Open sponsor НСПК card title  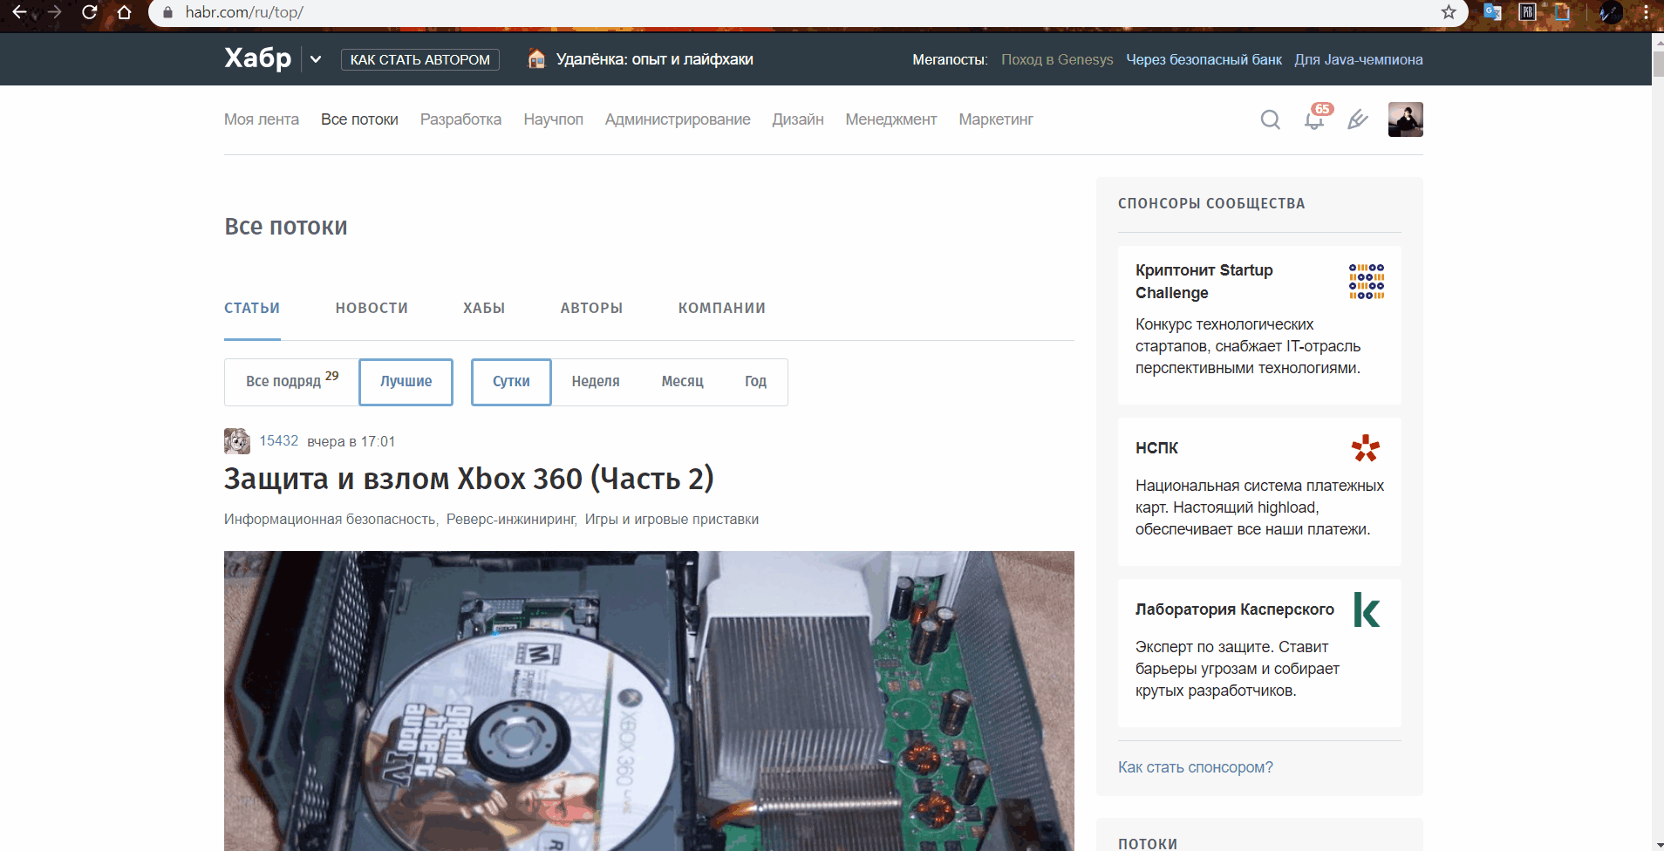pyautogui.click(x=1156, y=448)
